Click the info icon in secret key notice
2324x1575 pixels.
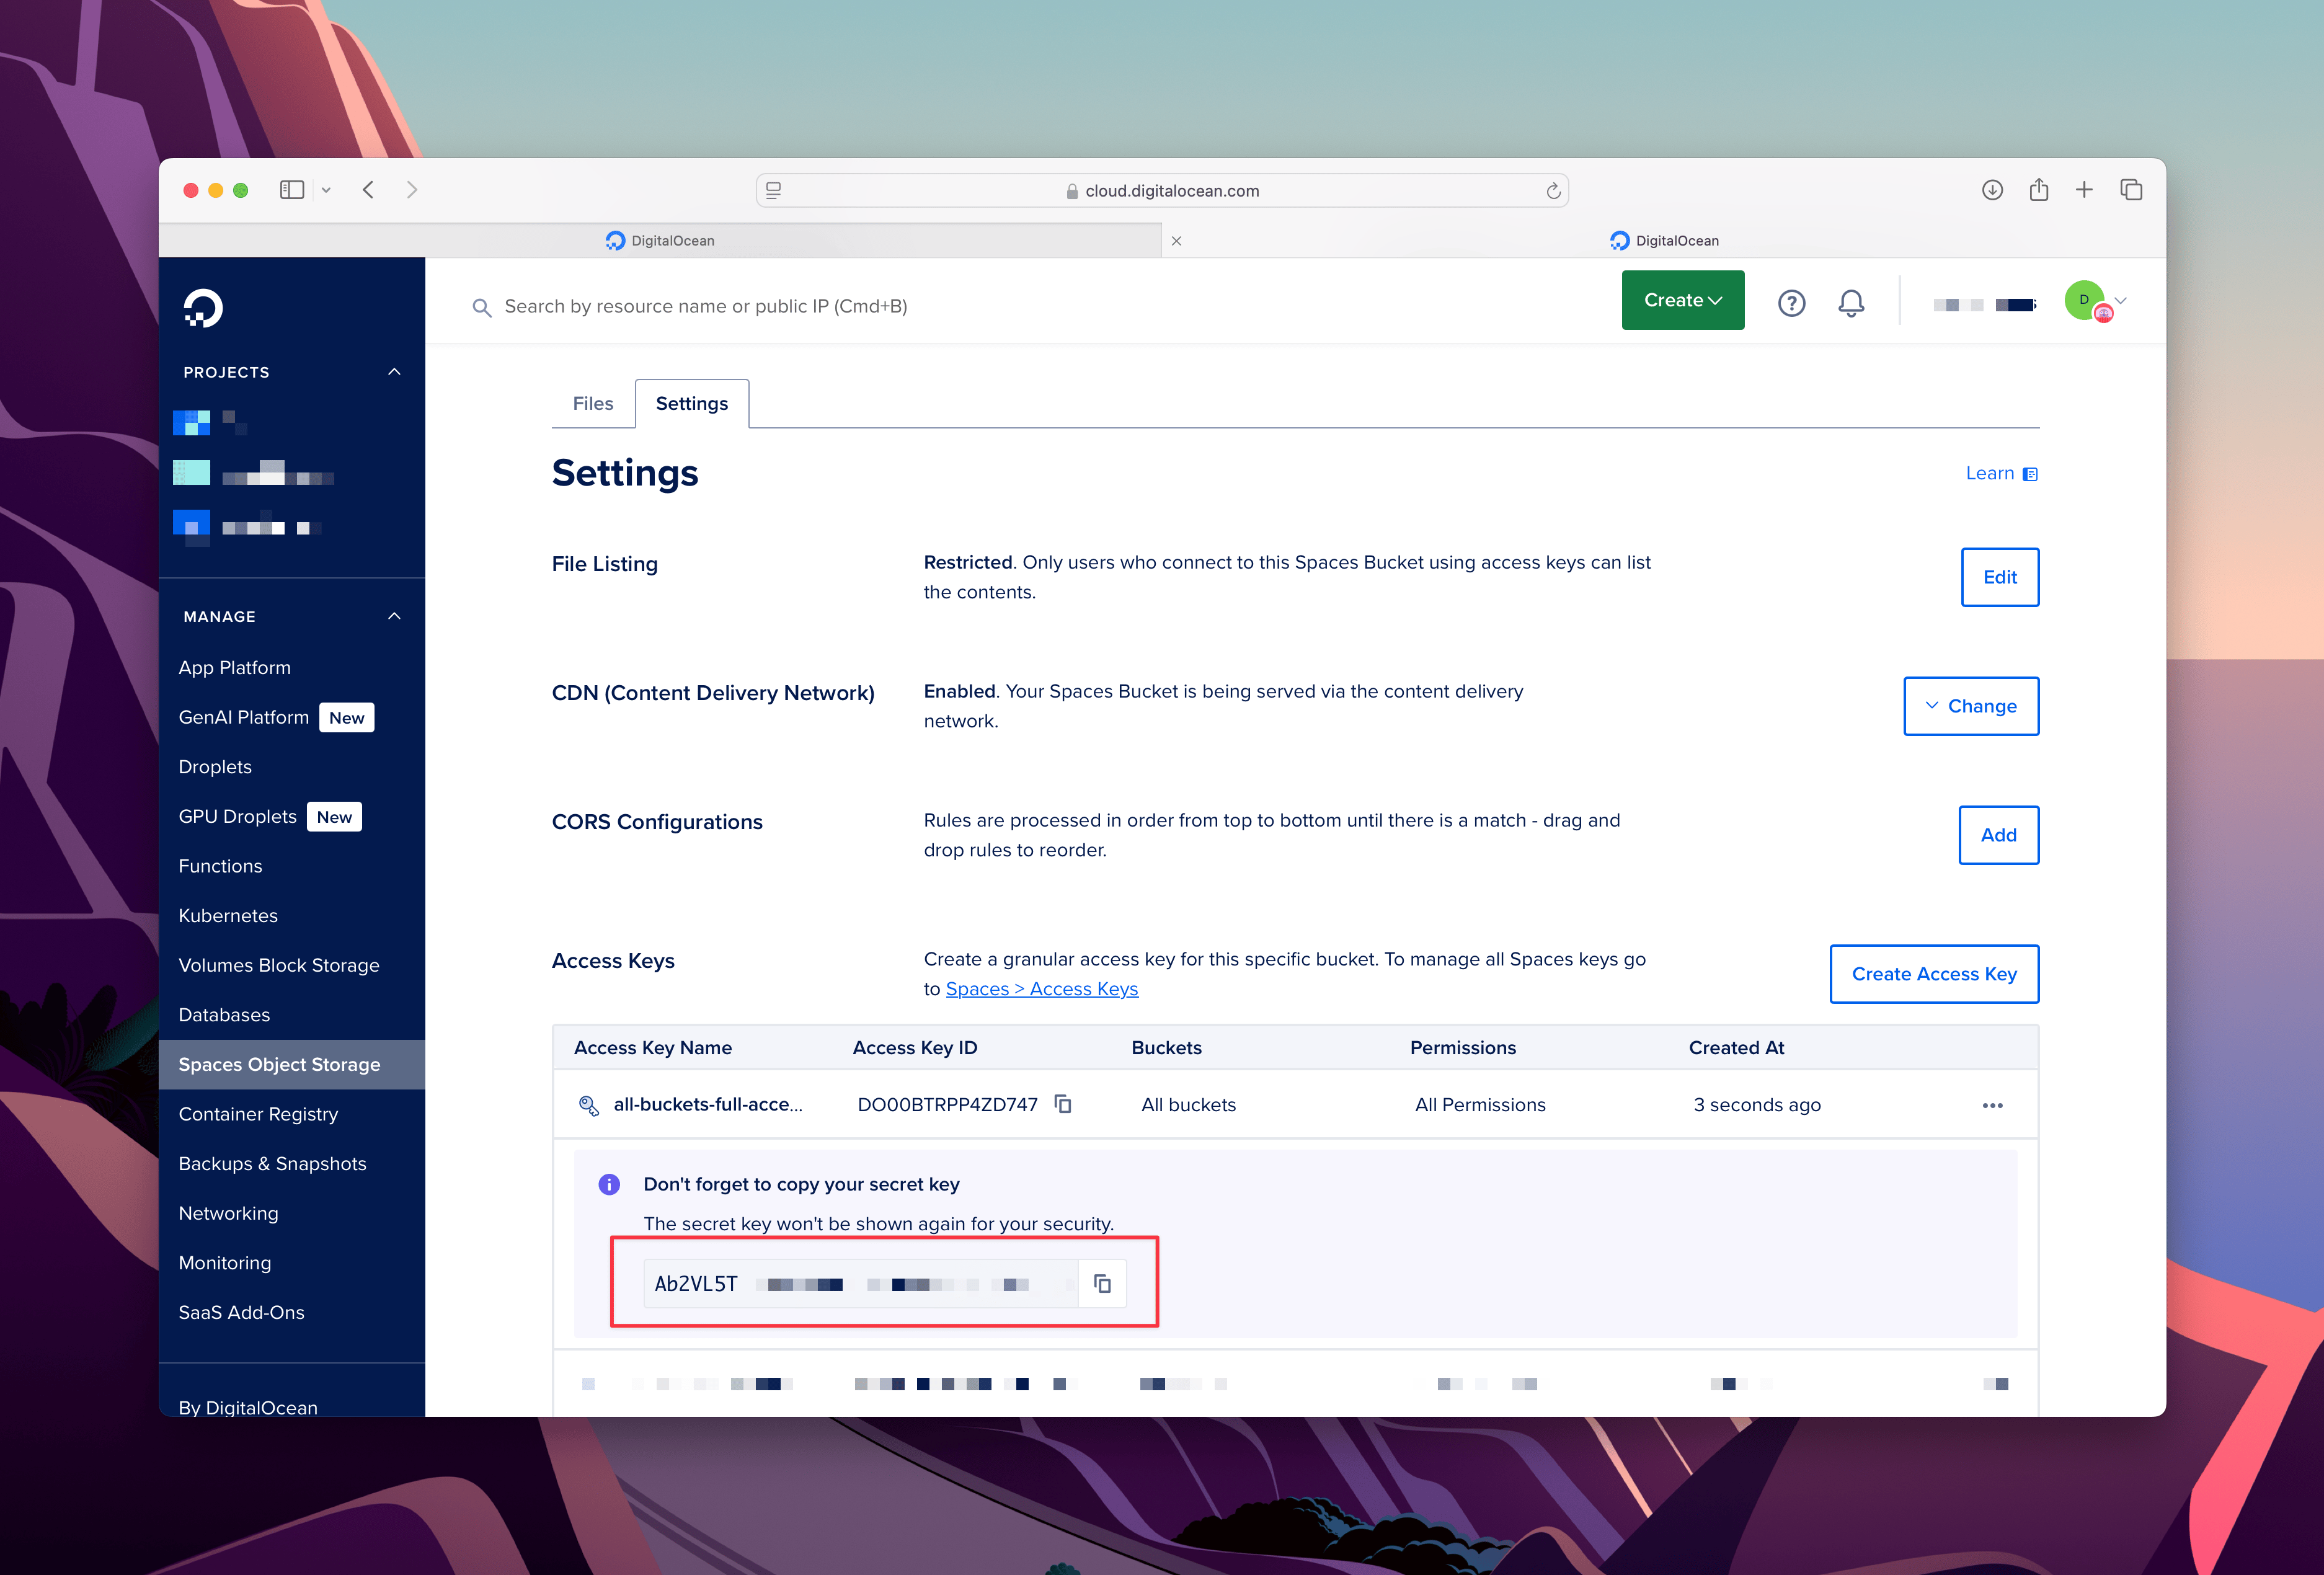pos(609,1184)
